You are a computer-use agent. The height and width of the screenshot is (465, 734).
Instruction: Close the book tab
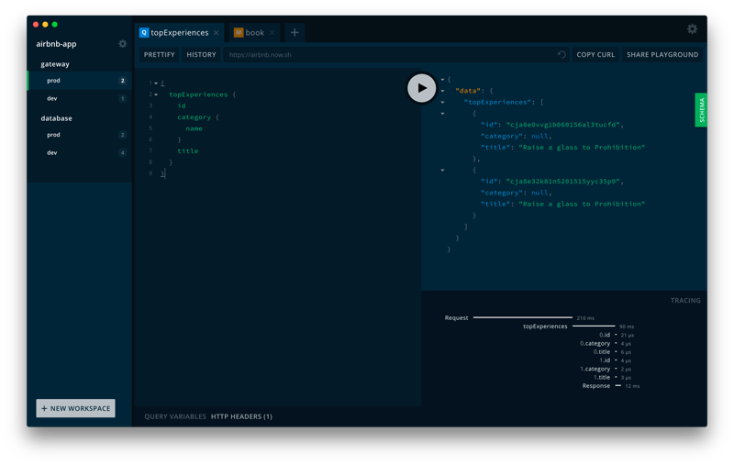coord(272,33)
